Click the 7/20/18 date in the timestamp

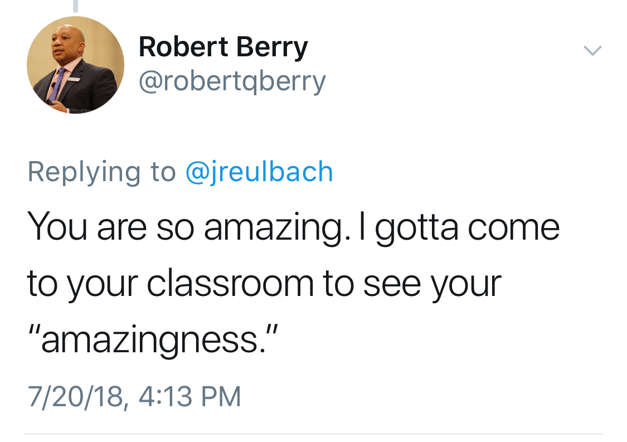[x=75, y=397]
